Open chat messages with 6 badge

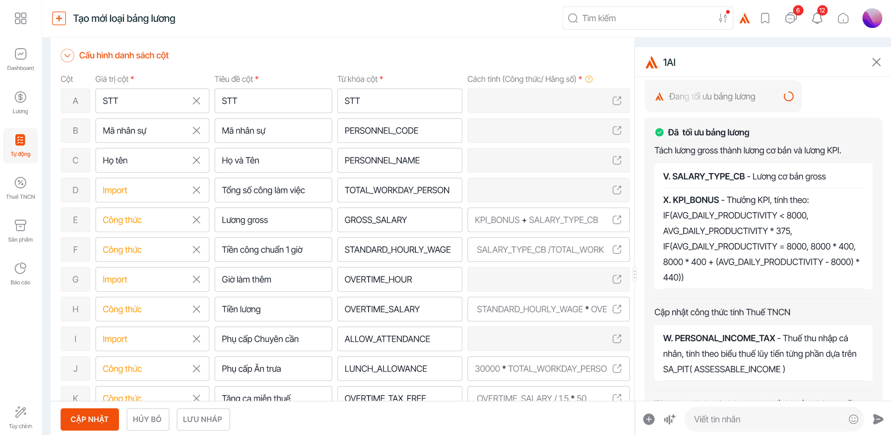point(791,18)
